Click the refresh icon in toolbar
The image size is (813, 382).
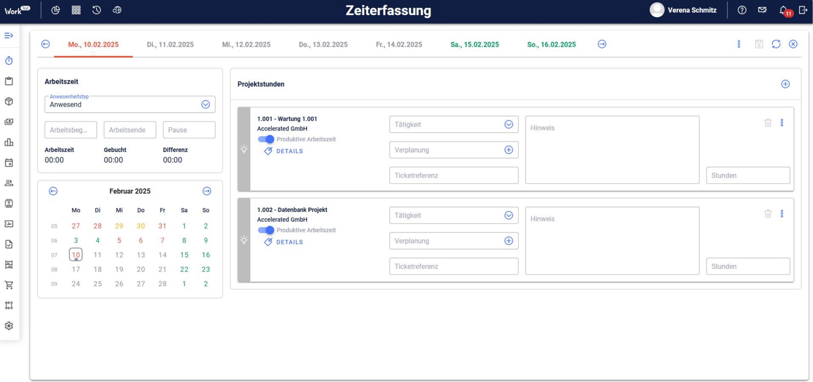point(776,44)
